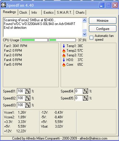Minimize the SpeedFan window via title bar

[102, 5]
